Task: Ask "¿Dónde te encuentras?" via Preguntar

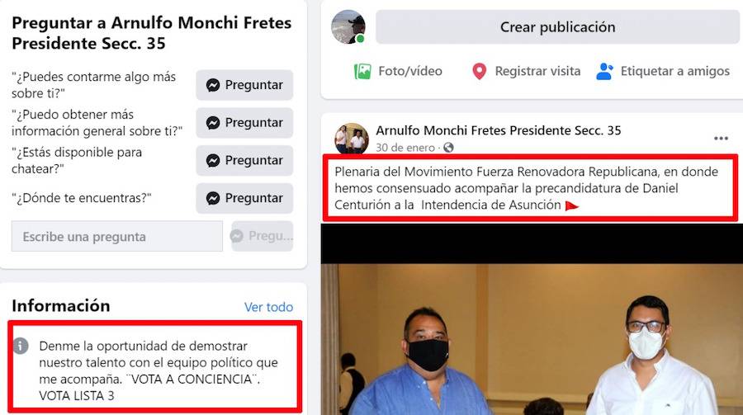Action: [x=244, y=198]
